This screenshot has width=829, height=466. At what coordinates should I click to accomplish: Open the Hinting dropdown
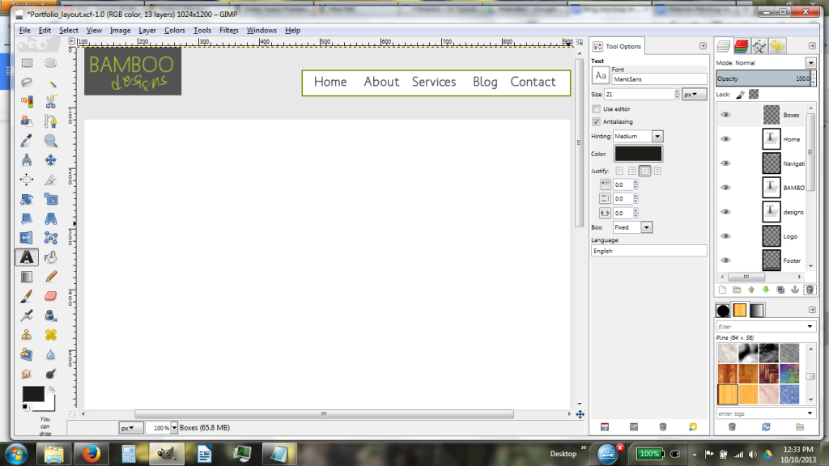coord(657,136)
